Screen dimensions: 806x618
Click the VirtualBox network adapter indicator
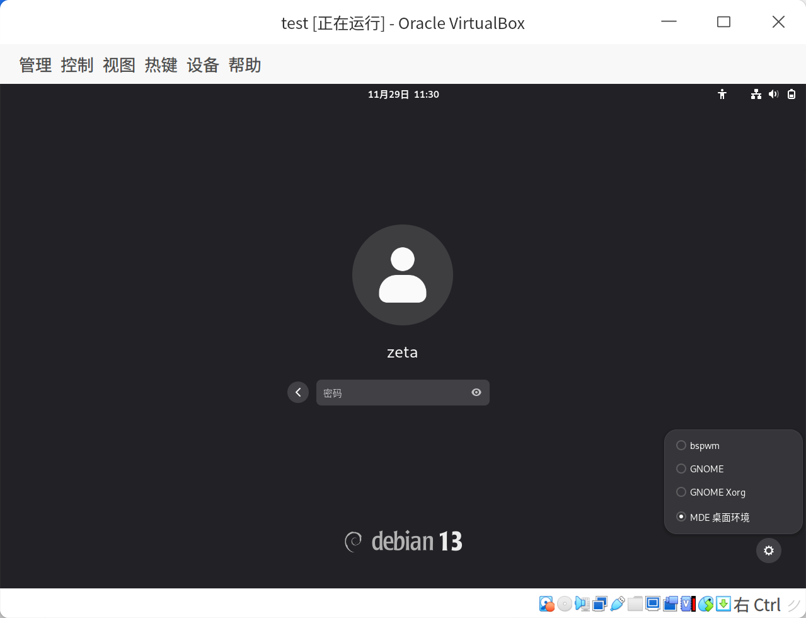coord(599,604)
